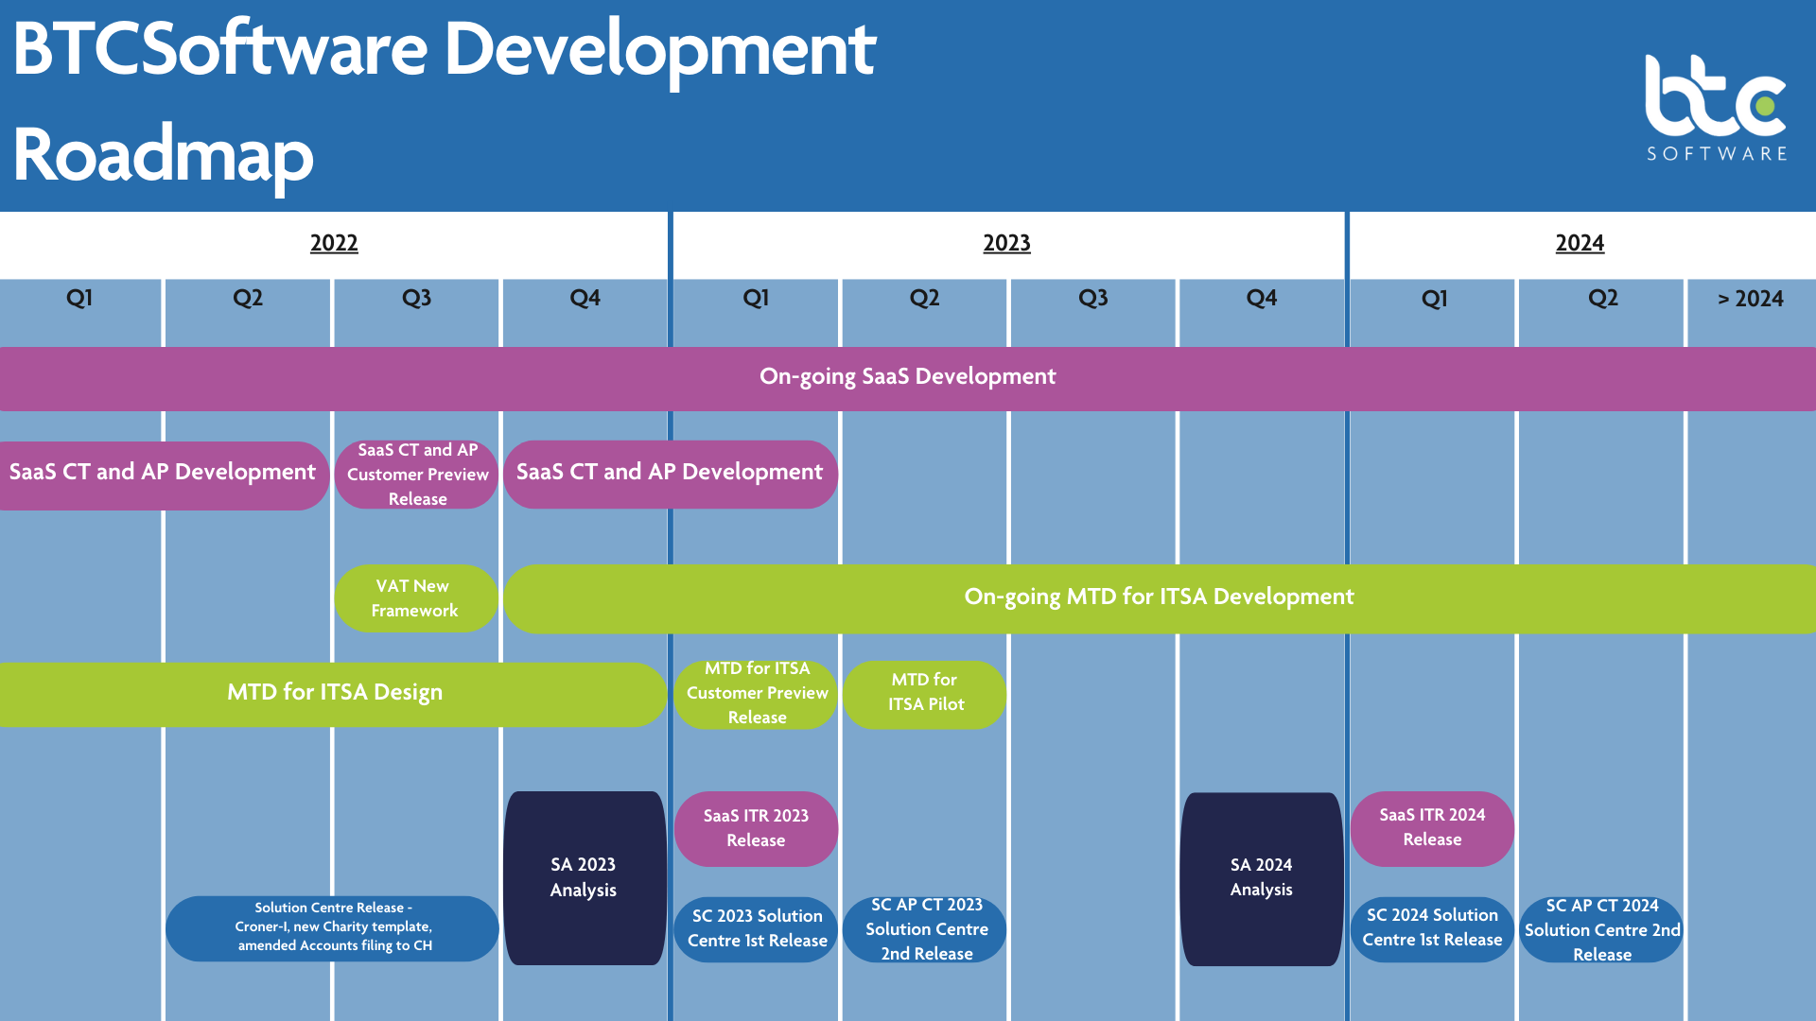Toggle the On-going SaaS Development bar

(906, 377)
